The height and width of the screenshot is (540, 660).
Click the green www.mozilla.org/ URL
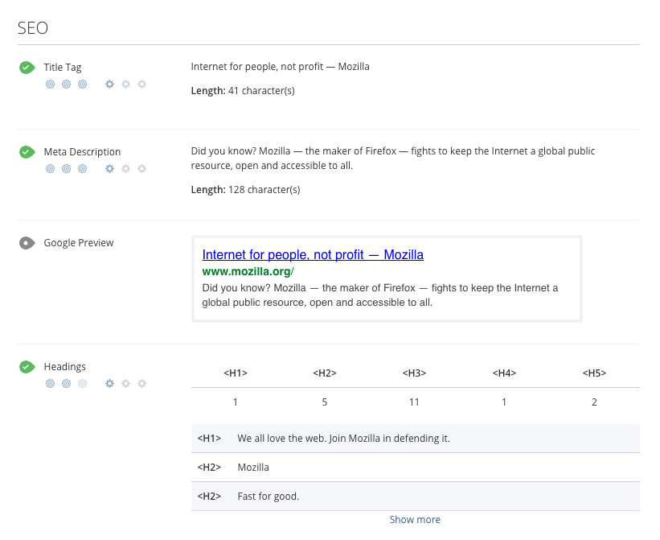pos(248,272)
